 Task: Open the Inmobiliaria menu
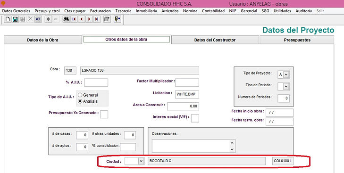(146, 11)
